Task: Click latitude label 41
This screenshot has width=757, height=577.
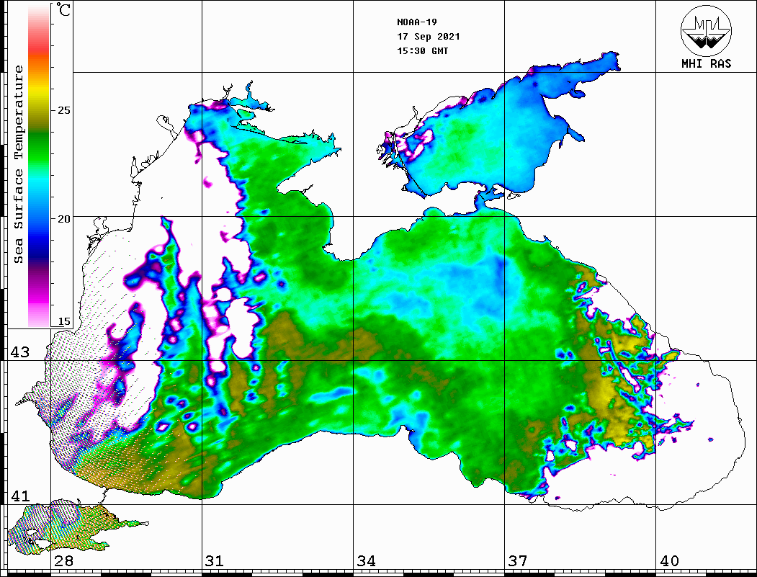Action: point(20,496)
